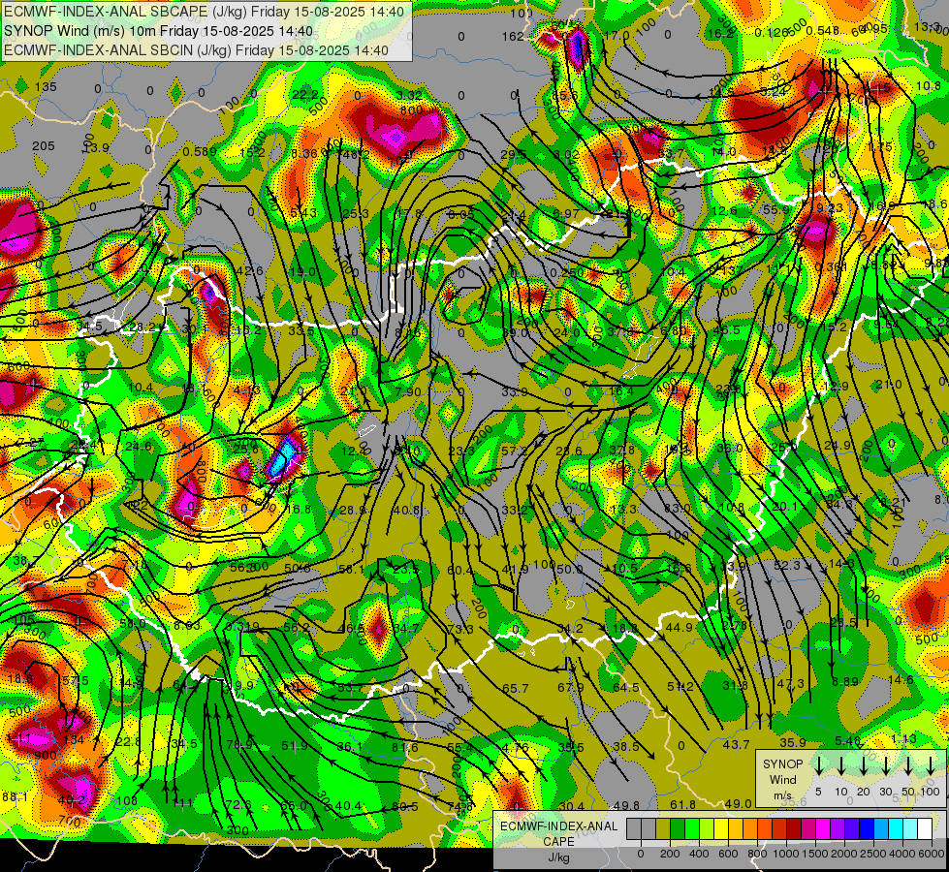This screenshot has height=872, width=949.
Task: Click the 6000 tick label in CAPE legend
Action: click(931, 854)
